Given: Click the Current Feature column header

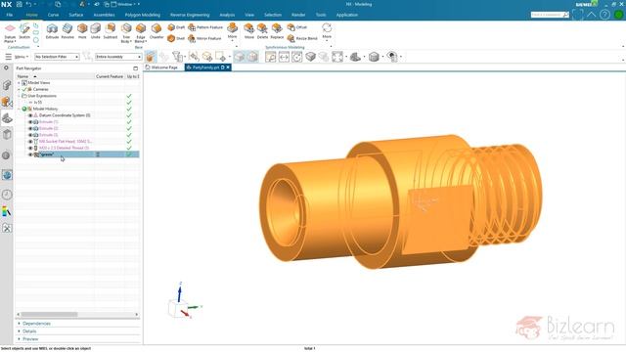Looking at the screenshot, I should (x=110, y=76).
